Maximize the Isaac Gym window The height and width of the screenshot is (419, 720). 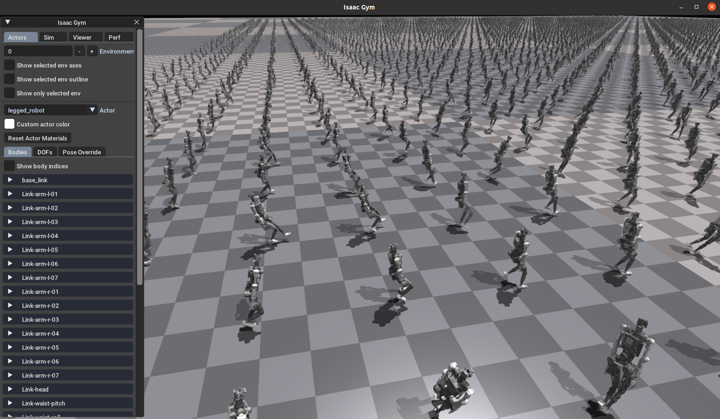coord(697,7)
